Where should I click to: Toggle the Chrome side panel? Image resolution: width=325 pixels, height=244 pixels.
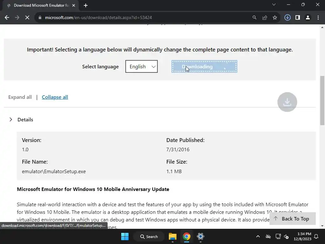click(298, 18)
